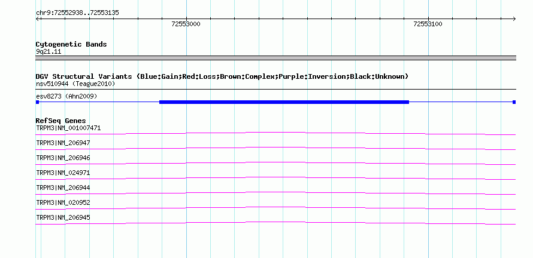Select the RefSeq Genes track title
Viewport: 533px width, 258px height.
pyautogui.click(x=61, y=121)
